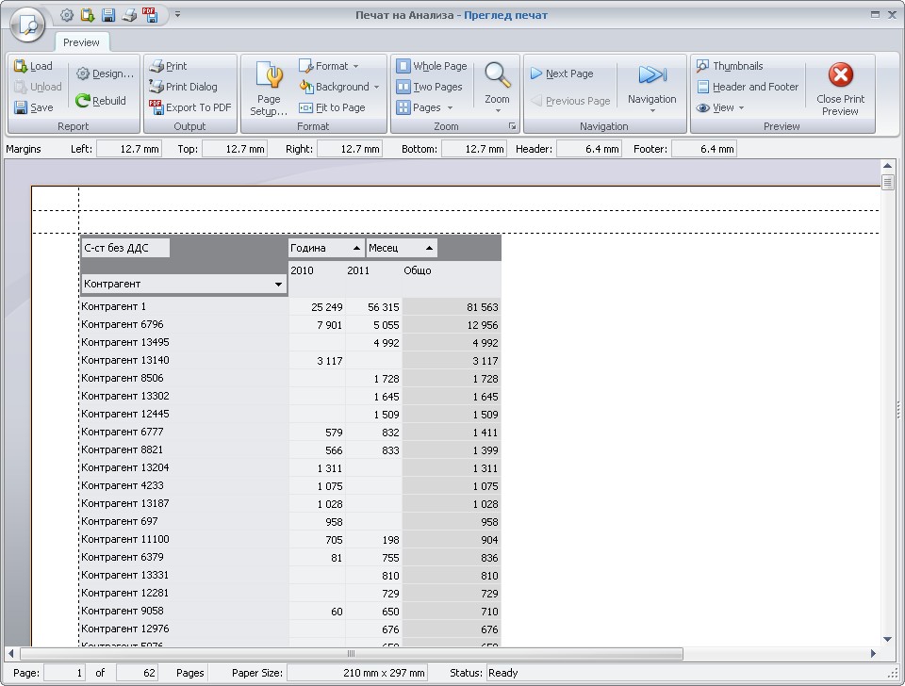Toggle Whole Page view
Viewport: 905px width, 686px height.
tap(432, 66)
